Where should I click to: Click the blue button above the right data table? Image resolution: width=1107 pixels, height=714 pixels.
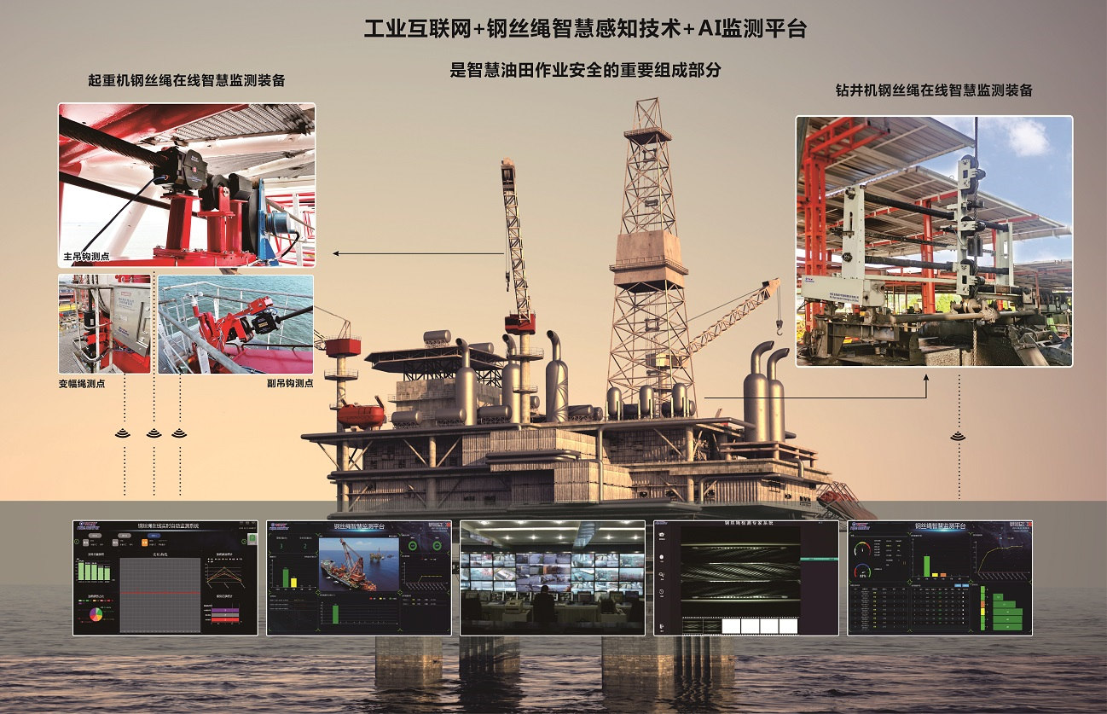point(959,587)
